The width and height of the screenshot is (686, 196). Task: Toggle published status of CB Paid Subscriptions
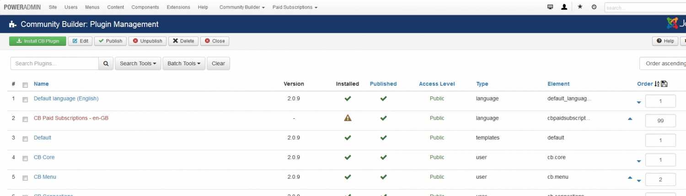coord(383,118)
